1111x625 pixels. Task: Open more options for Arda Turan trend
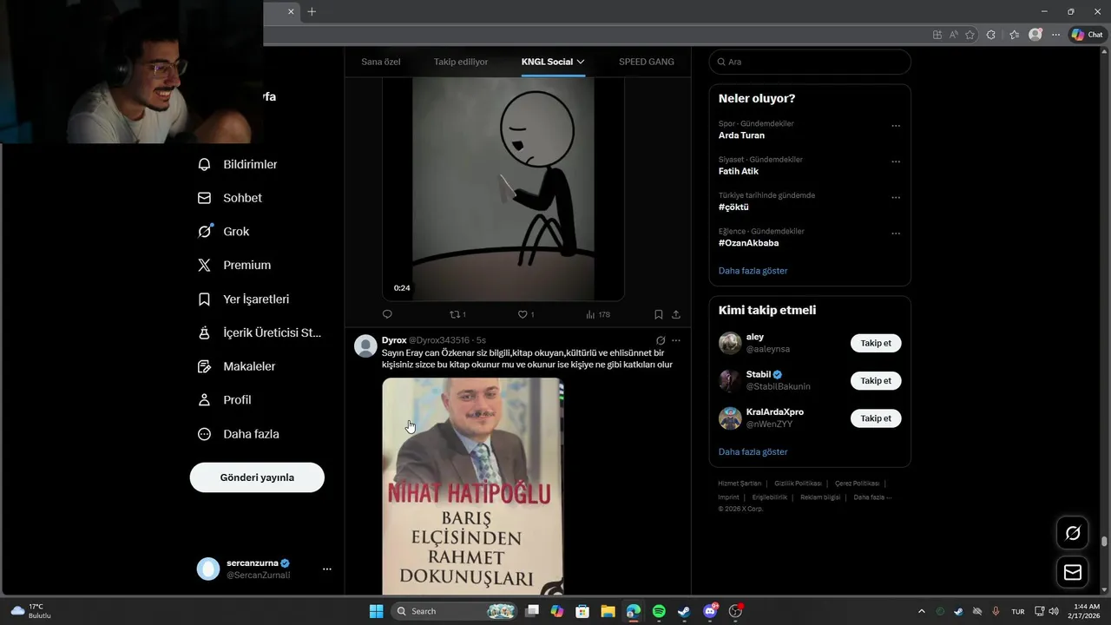point(896,126)
